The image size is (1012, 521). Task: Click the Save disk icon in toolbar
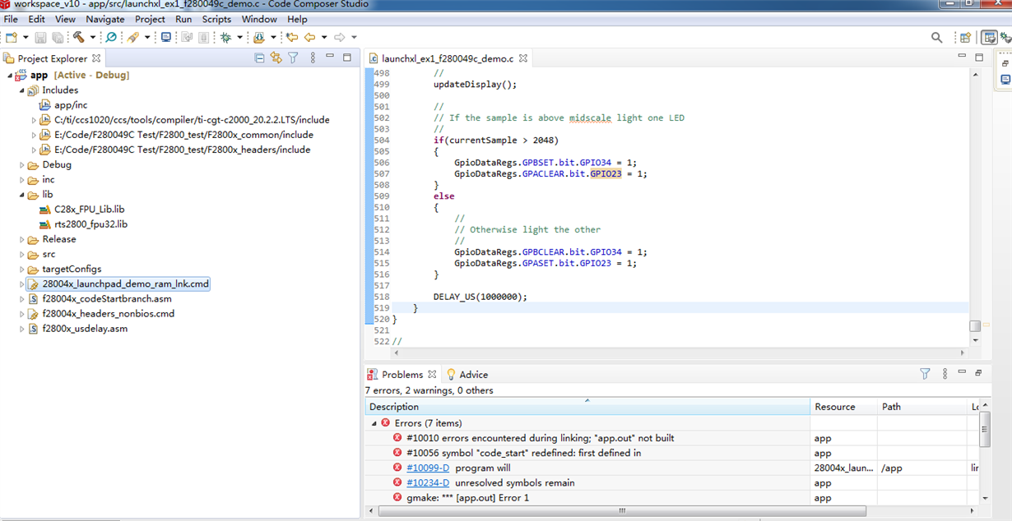[40, 37]
